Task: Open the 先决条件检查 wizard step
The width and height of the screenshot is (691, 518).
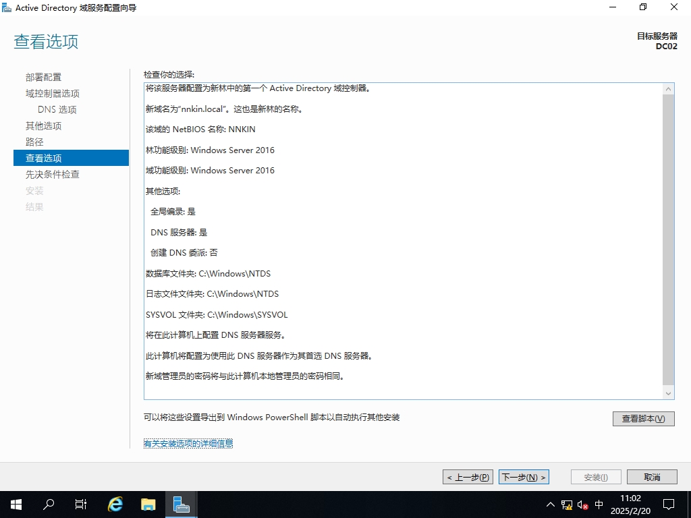Action: coord(53,174)
